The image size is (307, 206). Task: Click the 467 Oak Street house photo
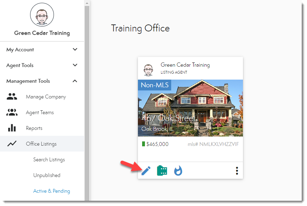pos(190,108)
